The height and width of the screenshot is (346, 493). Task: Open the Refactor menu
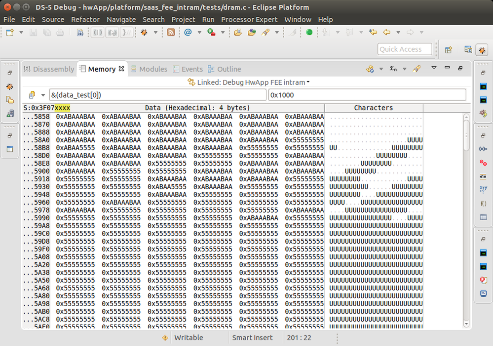click(x=85, y=20)
